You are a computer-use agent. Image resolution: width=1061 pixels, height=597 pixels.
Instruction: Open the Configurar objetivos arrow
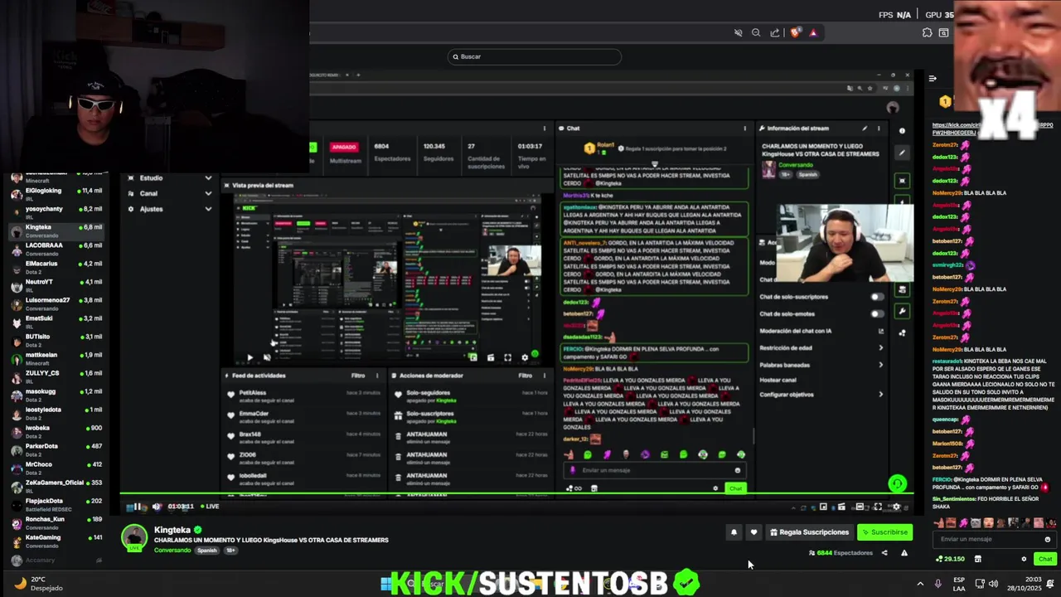880,395
